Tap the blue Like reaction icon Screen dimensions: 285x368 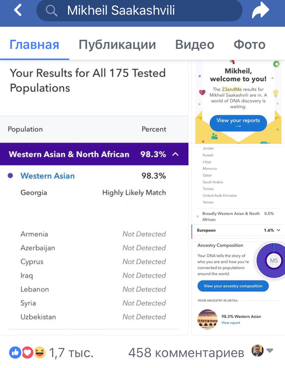pyautogui.click(x=15, y=352)
